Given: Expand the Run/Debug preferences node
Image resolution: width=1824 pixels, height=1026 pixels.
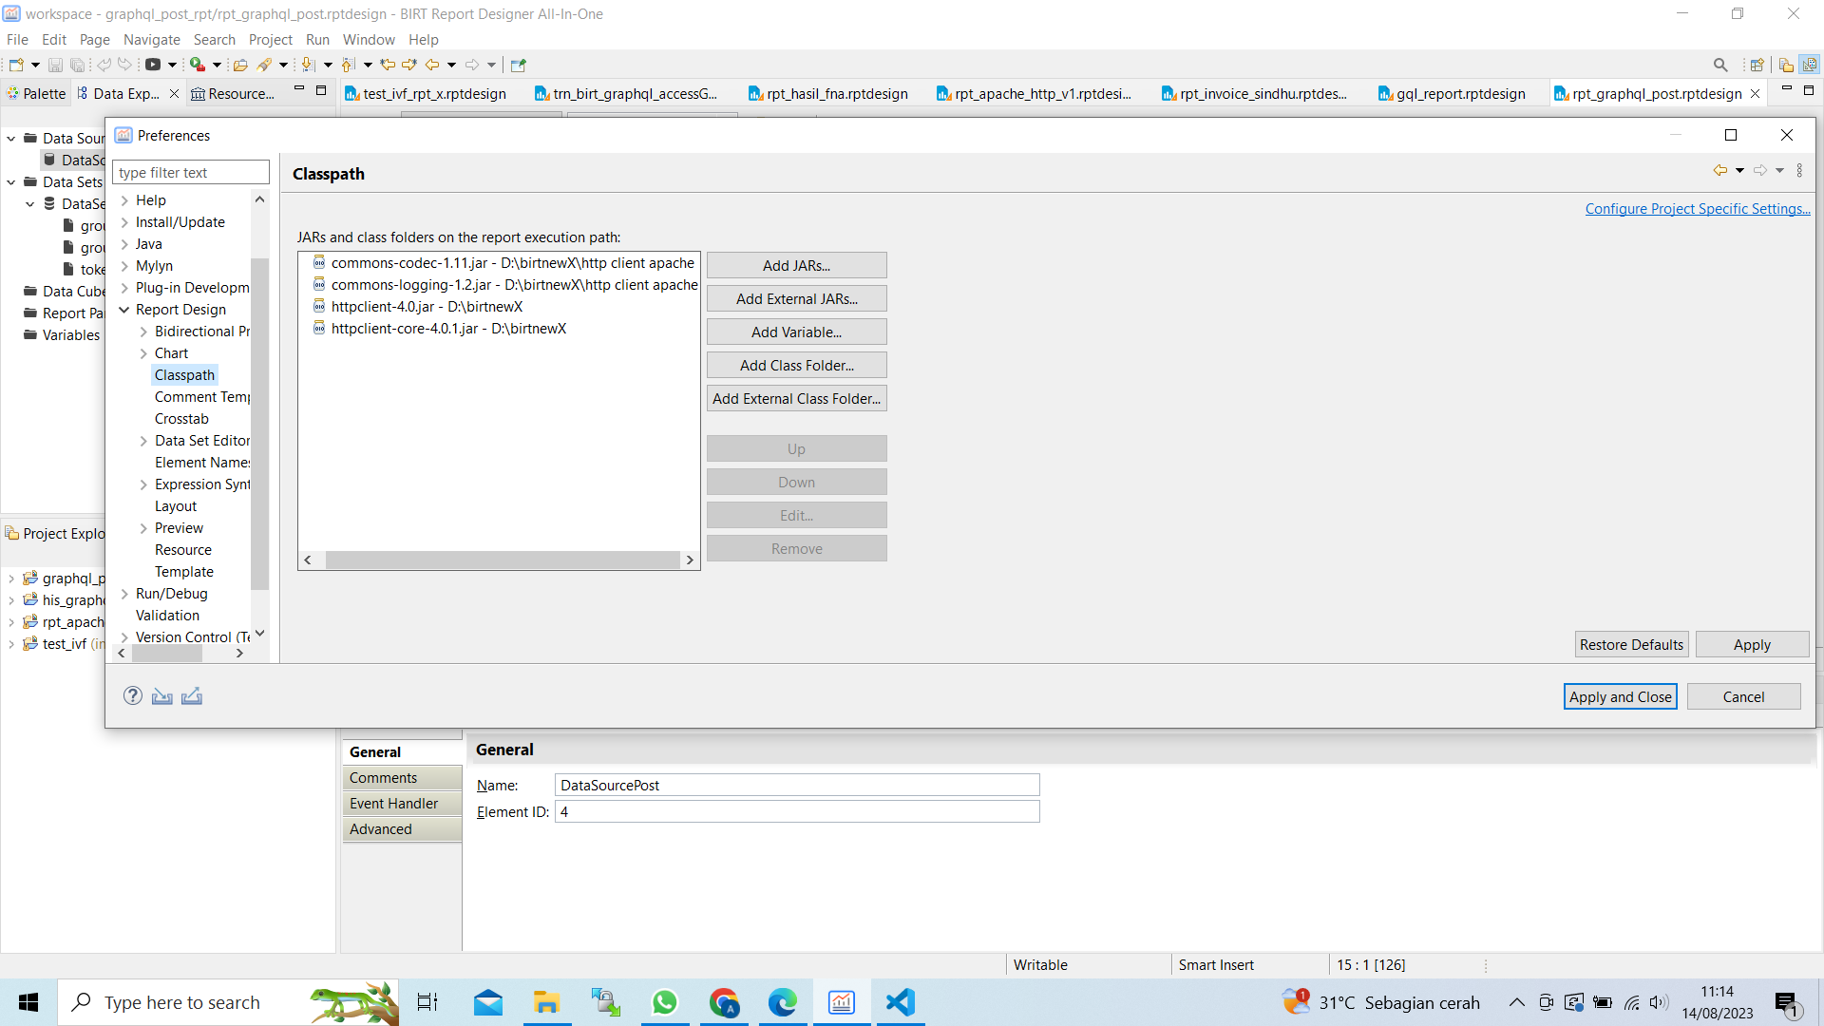Looking at the screenshot, I should [124, 594].
